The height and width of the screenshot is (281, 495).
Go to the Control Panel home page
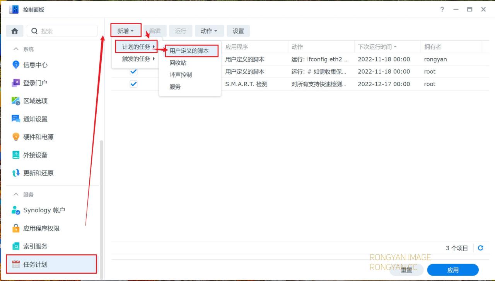15,31
